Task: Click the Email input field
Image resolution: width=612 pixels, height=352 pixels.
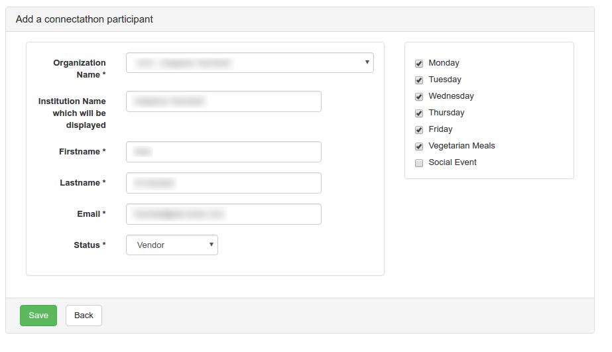Action: [223, 214]
